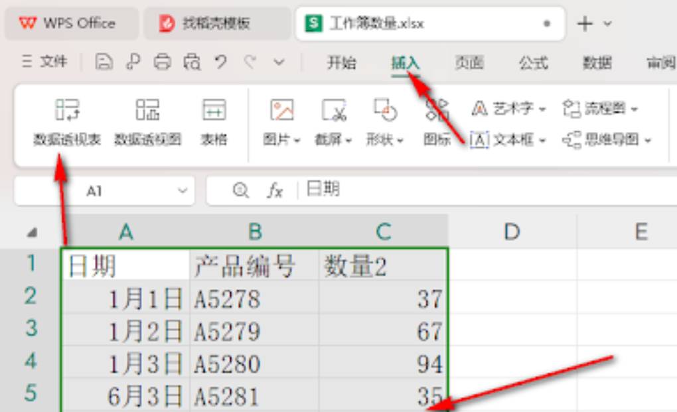Insert a 表格 table

(216, 123)
